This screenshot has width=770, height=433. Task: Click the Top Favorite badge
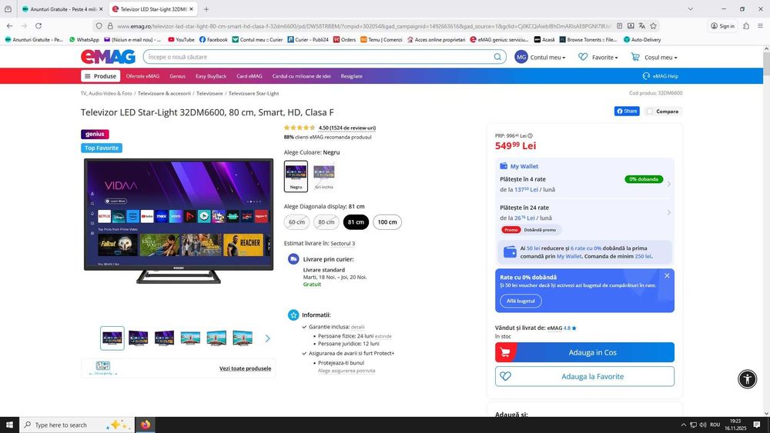point(102,148)
